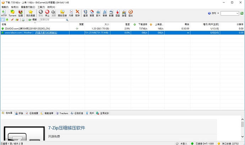Filter active tasks with up-down arrows icon
The width and height of the screenshot is (245, 145).
pos(17,20)
